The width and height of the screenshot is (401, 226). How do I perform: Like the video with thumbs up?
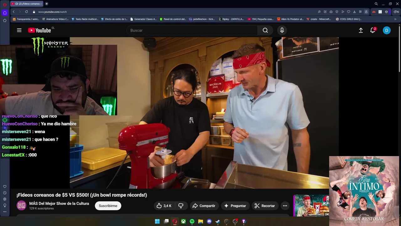click(x=164, y=206)
